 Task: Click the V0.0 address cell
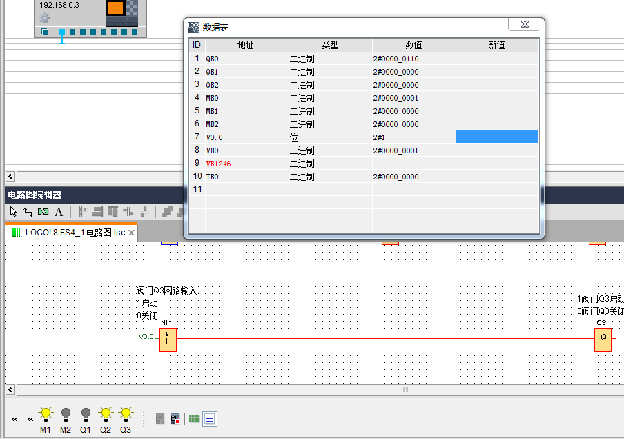pos(246,137)
